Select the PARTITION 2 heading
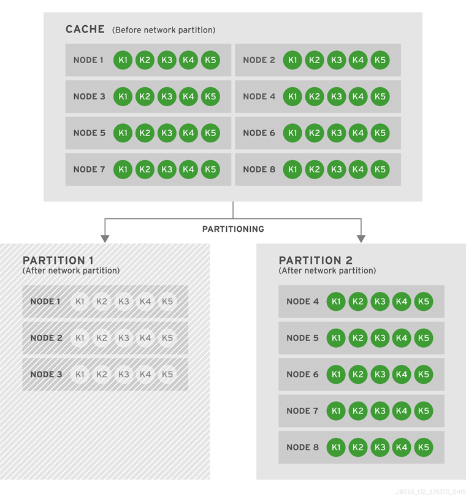 [x=315, y=260]
